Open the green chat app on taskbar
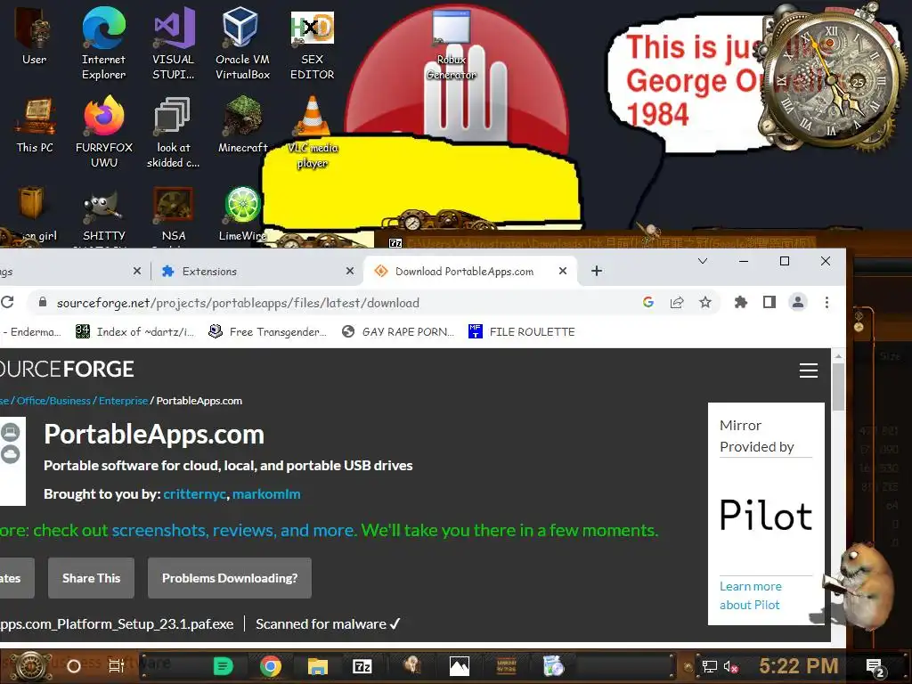The height and width of the screenshot is (684, 912). 224,666
